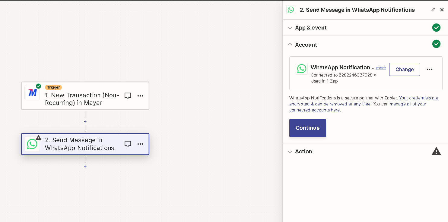Select the Send Message in WhatsApp step title

[80, 144]
